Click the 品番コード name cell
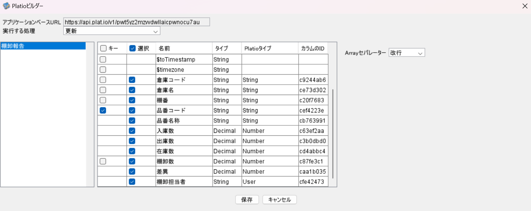Viewport: 531px width, 211px height. 184,111
